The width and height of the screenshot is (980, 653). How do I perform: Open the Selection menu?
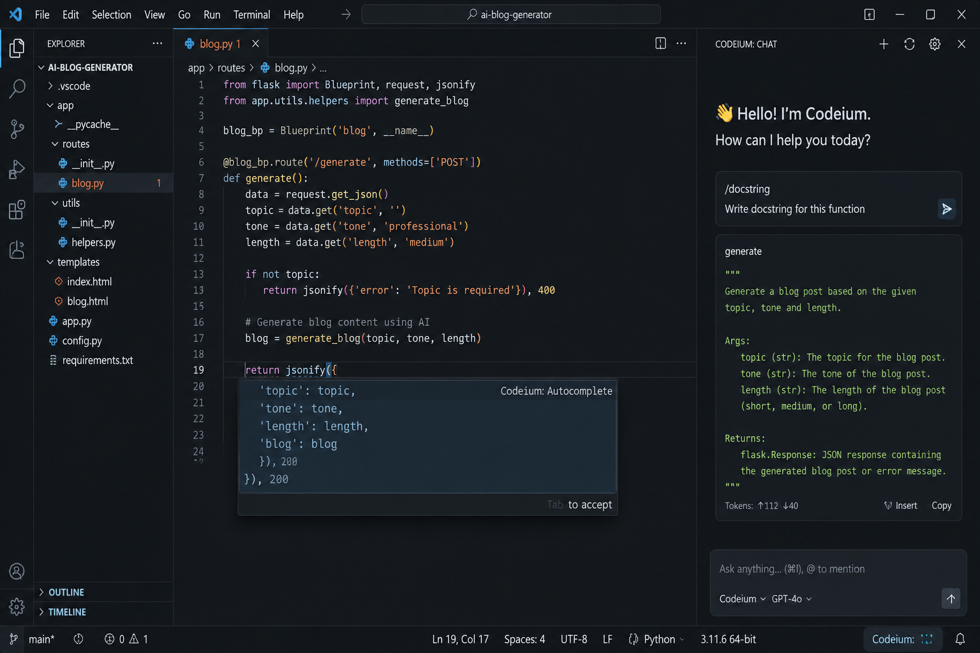(x=112, y=14)
